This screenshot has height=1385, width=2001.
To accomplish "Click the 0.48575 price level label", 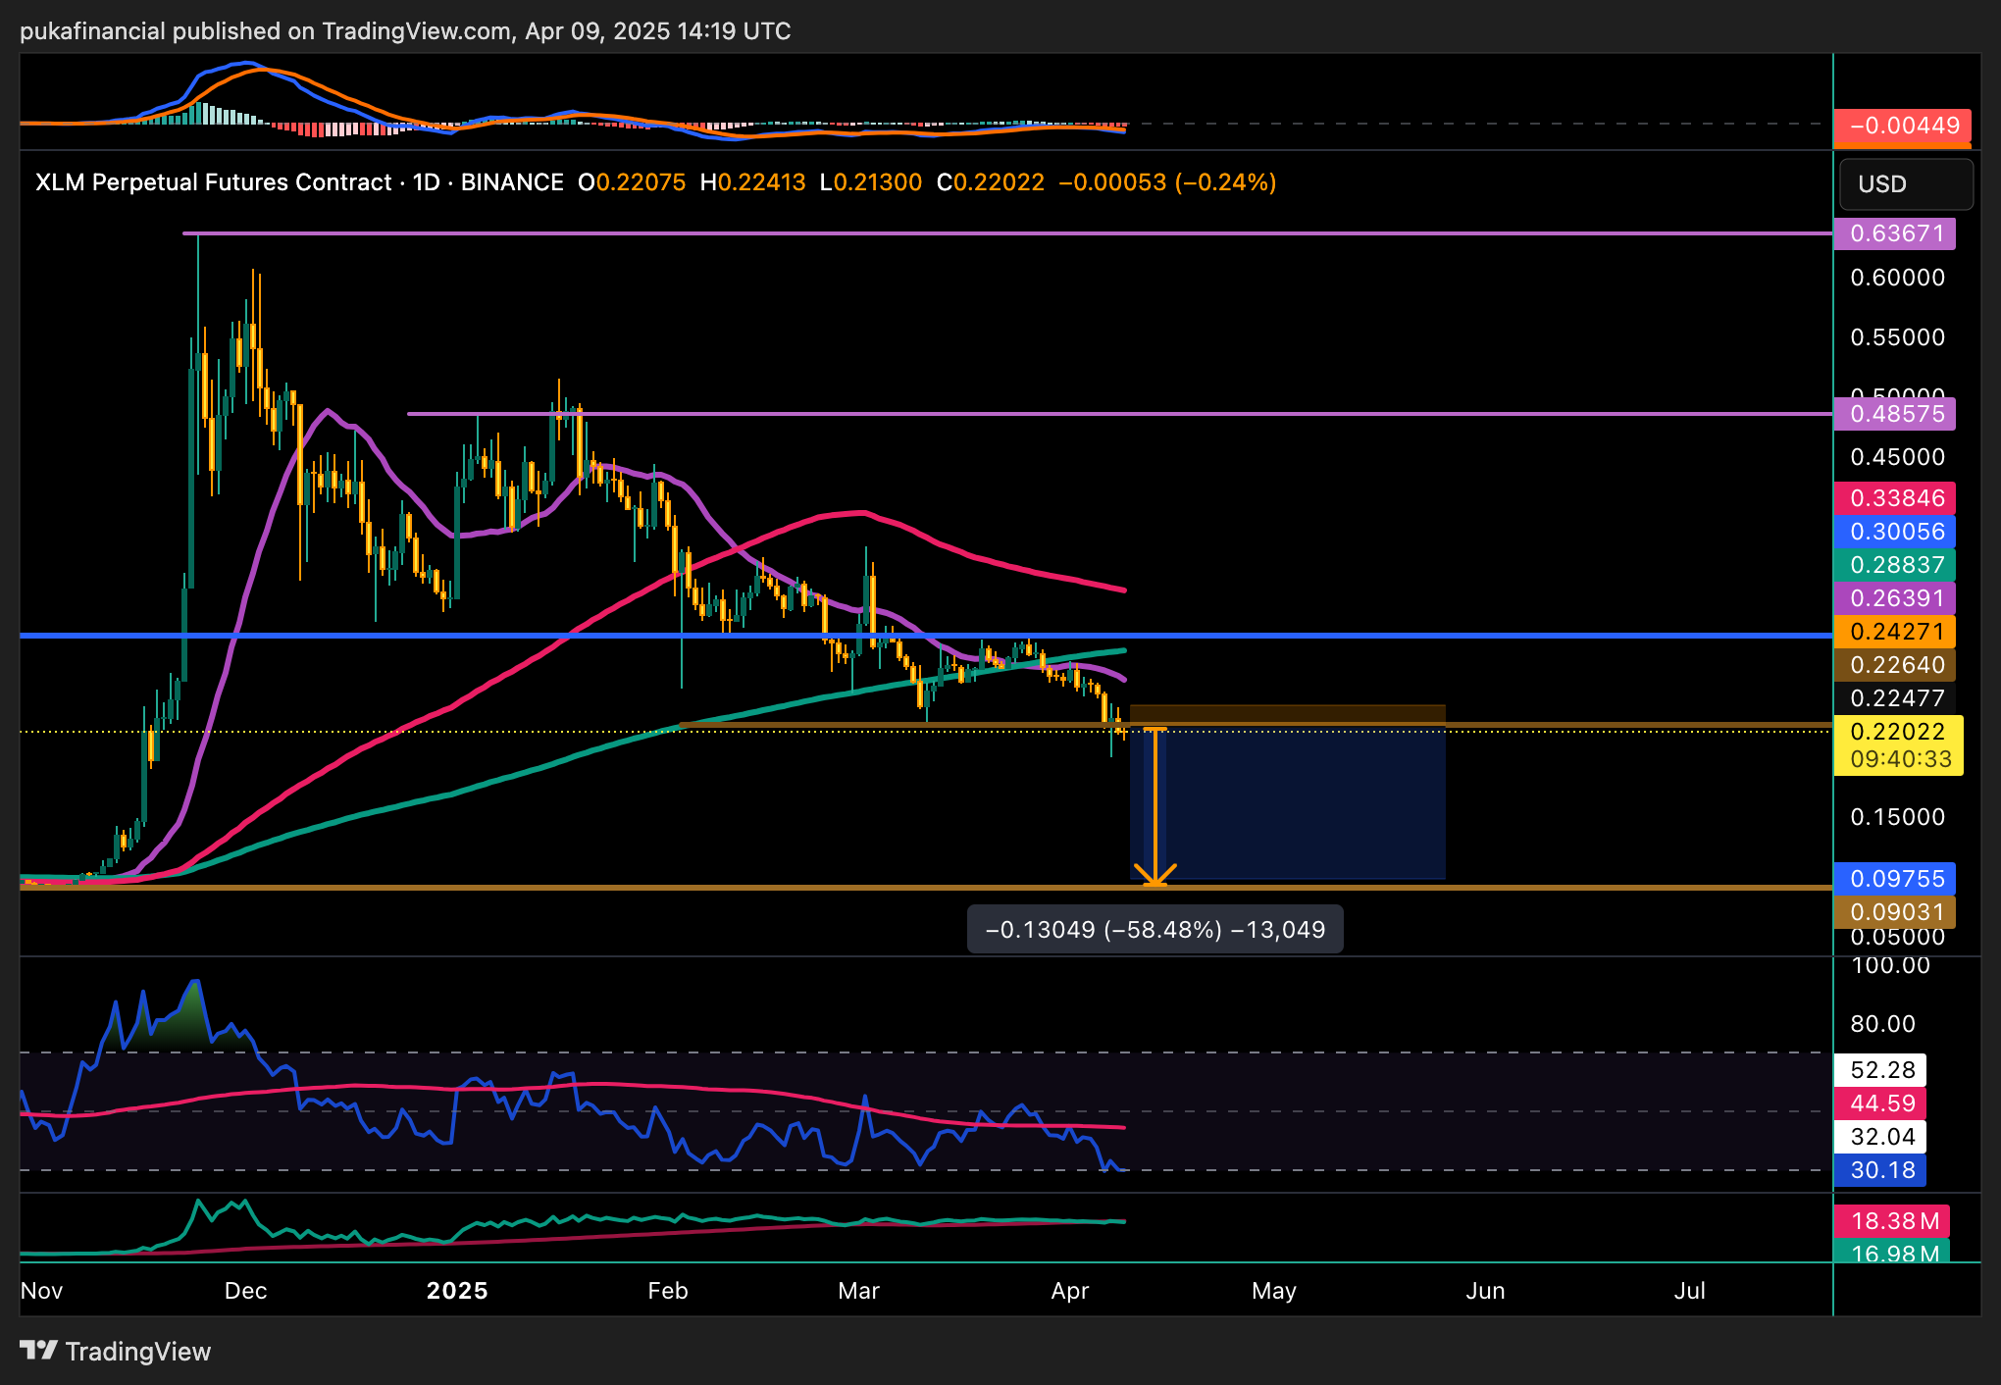I will coord(1894,414).
